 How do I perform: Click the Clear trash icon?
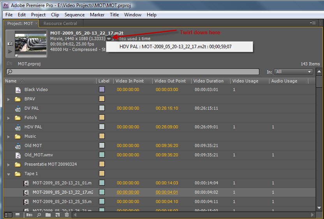click(67, 215)
